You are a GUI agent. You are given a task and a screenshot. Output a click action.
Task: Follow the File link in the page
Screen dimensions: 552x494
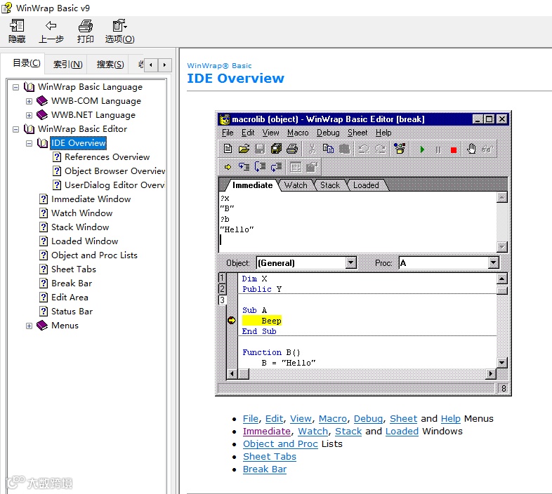(250, 419)
